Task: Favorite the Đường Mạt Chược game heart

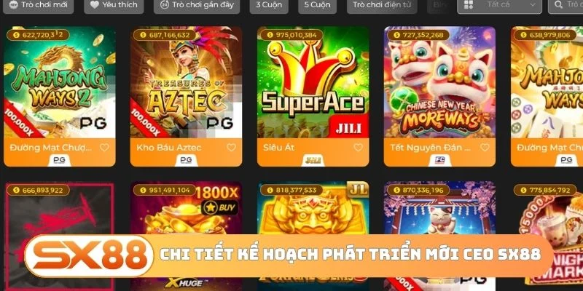Action: [104, 148]
